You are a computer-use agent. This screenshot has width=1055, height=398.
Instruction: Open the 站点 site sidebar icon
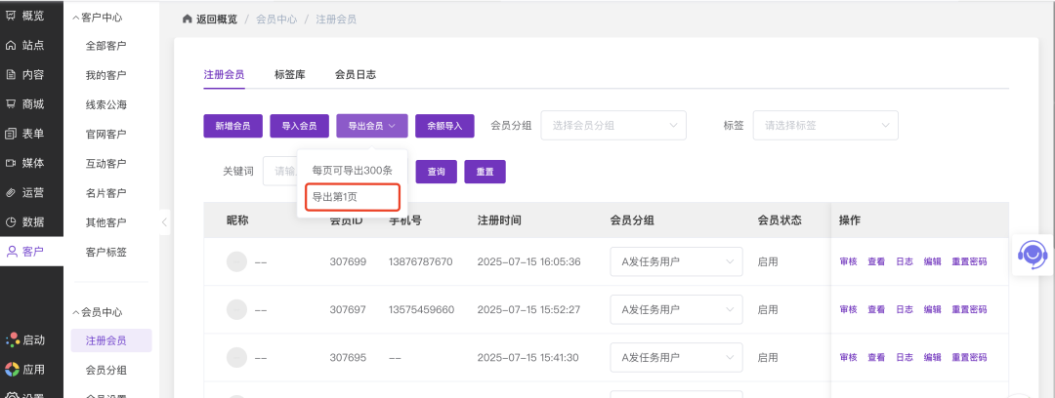11,45
